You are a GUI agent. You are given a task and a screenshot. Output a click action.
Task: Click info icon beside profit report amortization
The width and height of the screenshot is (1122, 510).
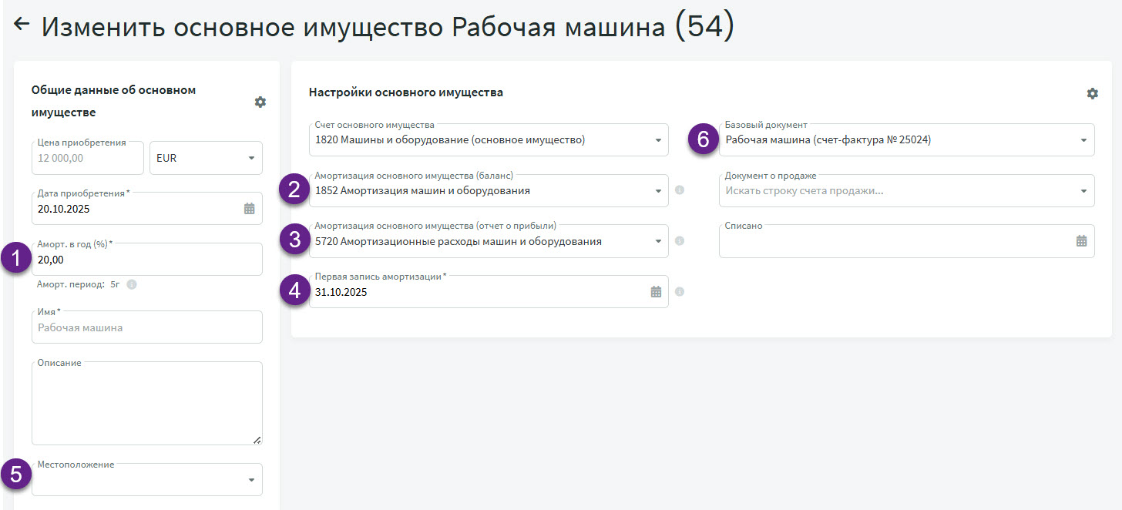click(x=680, y=241)
